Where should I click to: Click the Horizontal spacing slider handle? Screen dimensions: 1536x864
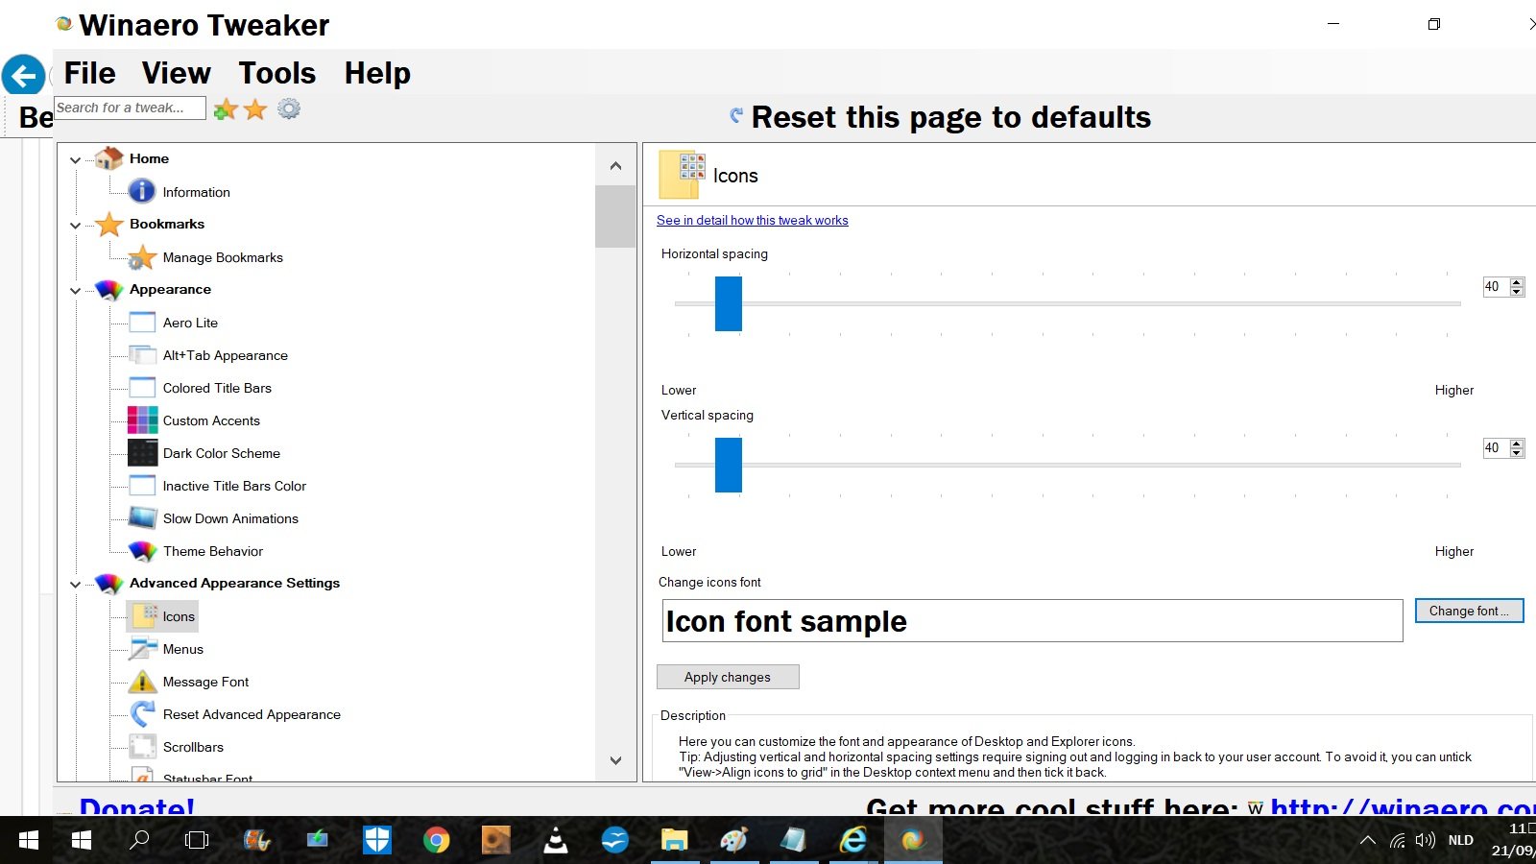(x=729, y=303)
